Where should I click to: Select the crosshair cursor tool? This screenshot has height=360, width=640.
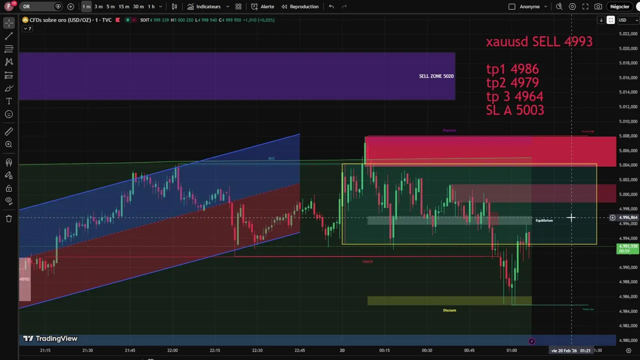click(9, 23)
